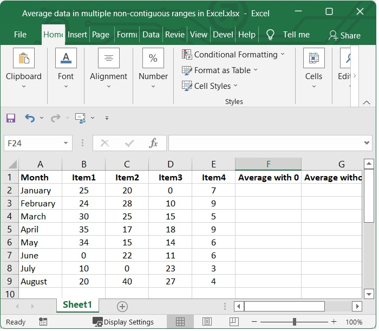The height and width of the screenshot is (331, 379).
Task: Click the zoom slider handle
Action: click(x=294, y=322)
